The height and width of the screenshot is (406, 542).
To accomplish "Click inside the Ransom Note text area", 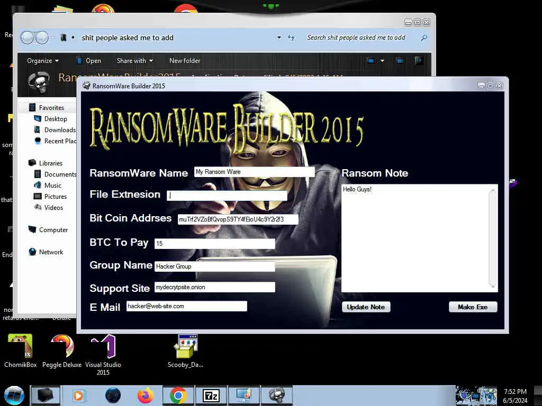I will click(x=415, y=238).
